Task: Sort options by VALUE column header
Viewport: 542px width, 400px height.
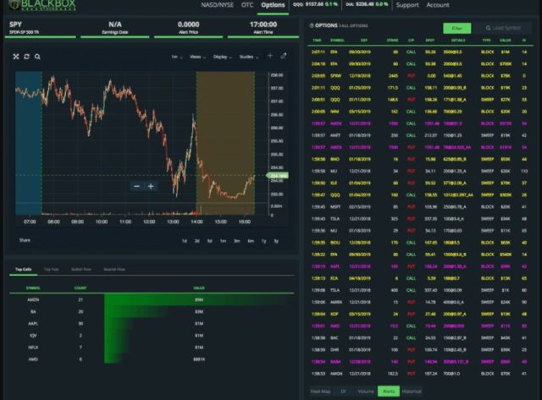Action: click(x=505, y=41)
